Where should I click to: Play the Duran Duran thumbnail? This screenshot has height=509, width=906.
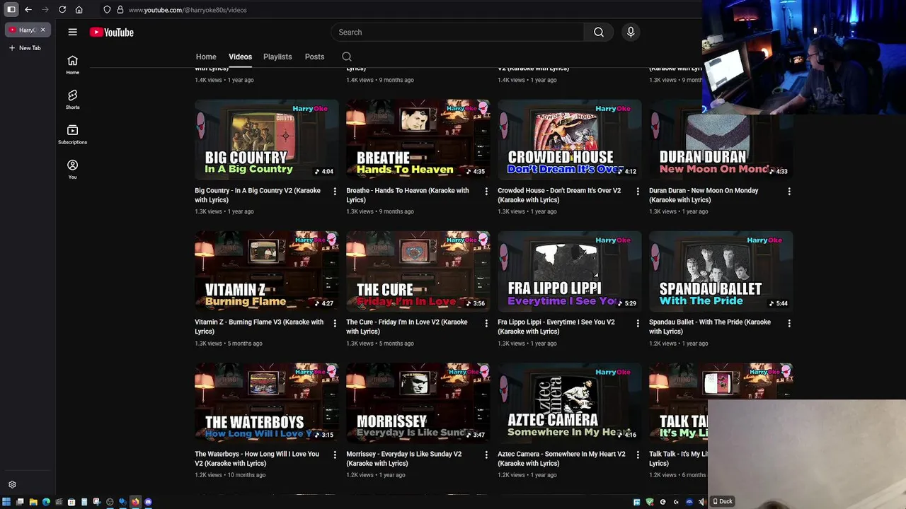721,139
